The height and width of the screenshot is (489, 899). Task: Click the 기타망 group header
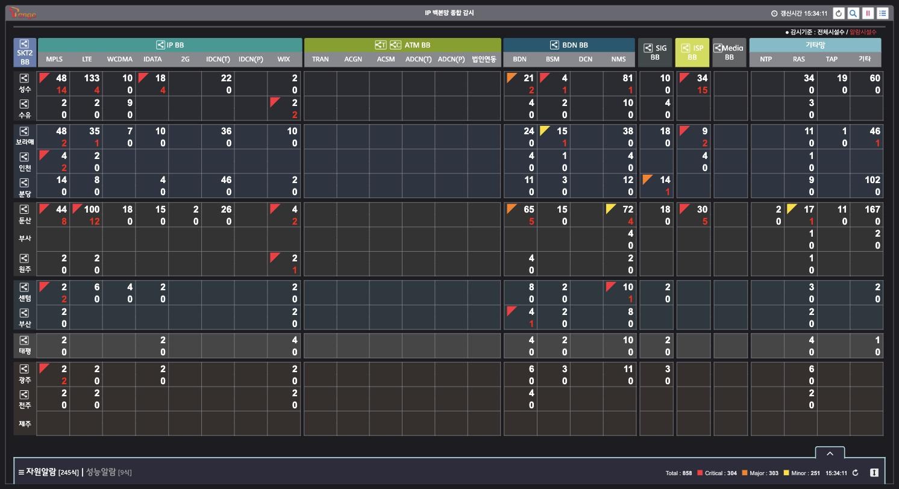click(815, 45)
